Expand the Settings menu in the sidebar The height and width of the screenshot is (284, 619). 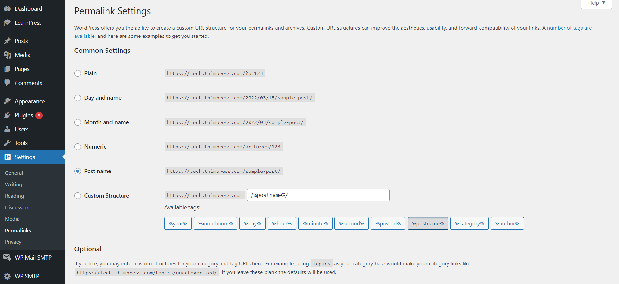click(x=24, y=157)
